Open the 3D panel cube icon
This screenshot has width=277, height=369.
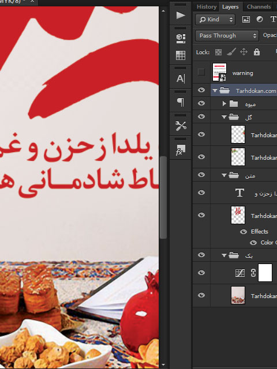(x=181, y=39)
